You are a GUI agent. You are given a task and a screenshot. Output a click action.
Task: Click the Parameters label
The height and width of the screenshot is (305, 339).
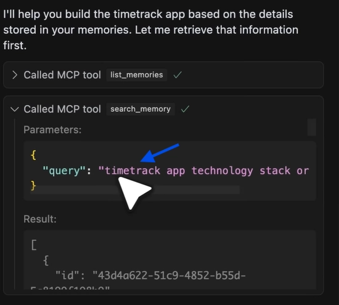pyautogui.click(x=52, y=130)
